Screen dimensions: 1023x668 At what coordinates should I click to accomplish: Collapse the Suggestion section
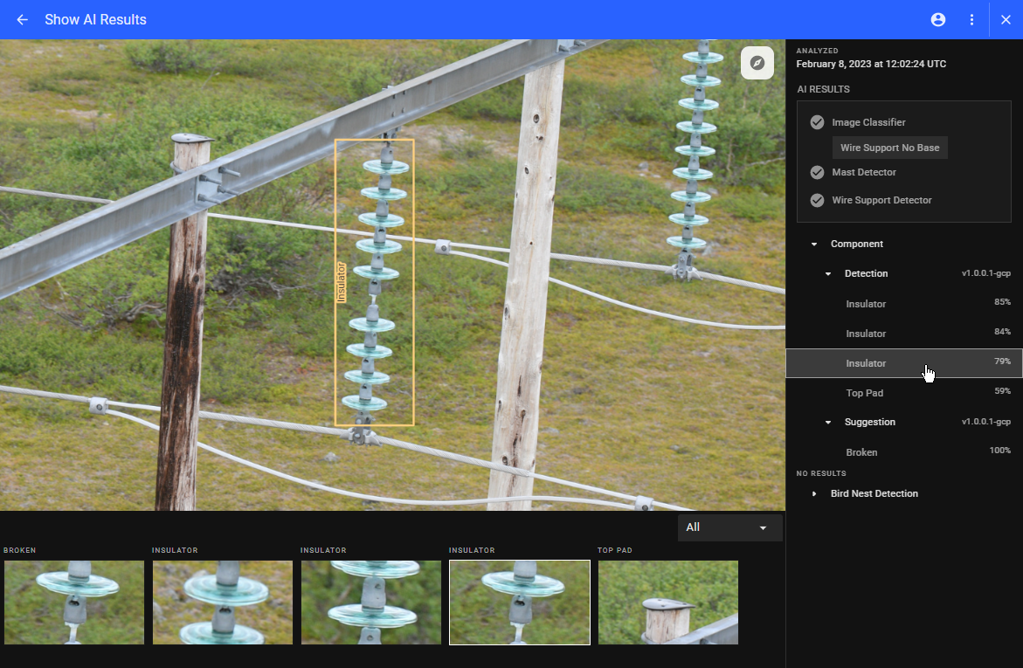coord(828,423)
